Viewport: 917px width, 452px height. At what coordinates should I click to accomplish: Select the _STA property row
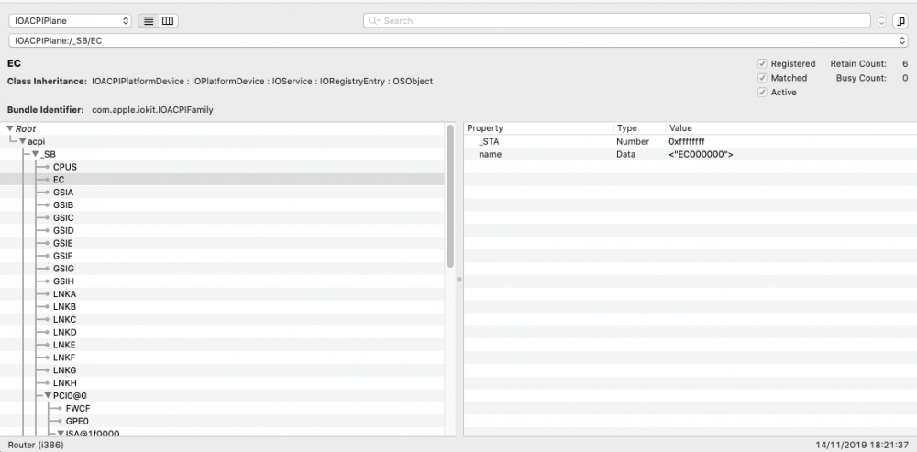[691, 141]
